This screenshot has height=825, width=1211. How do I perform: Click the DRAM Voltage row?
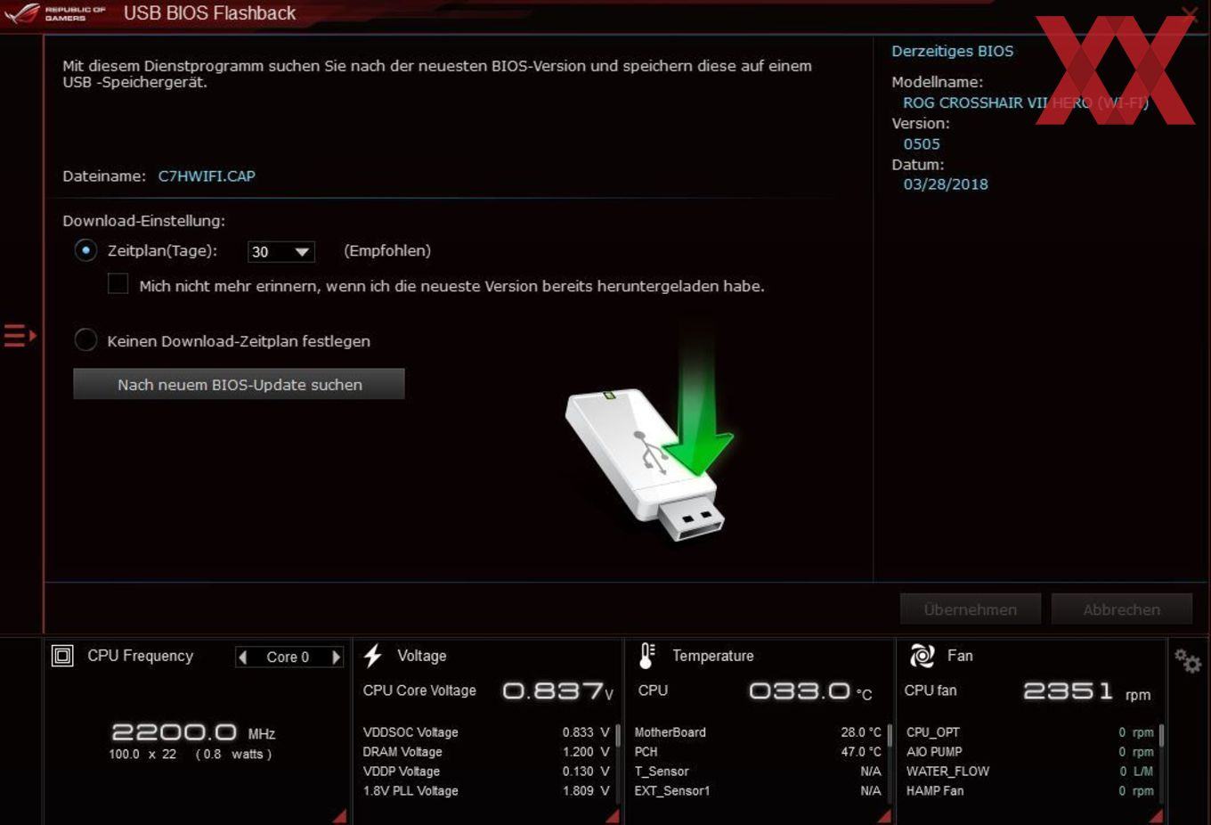(x=486, y=752)
